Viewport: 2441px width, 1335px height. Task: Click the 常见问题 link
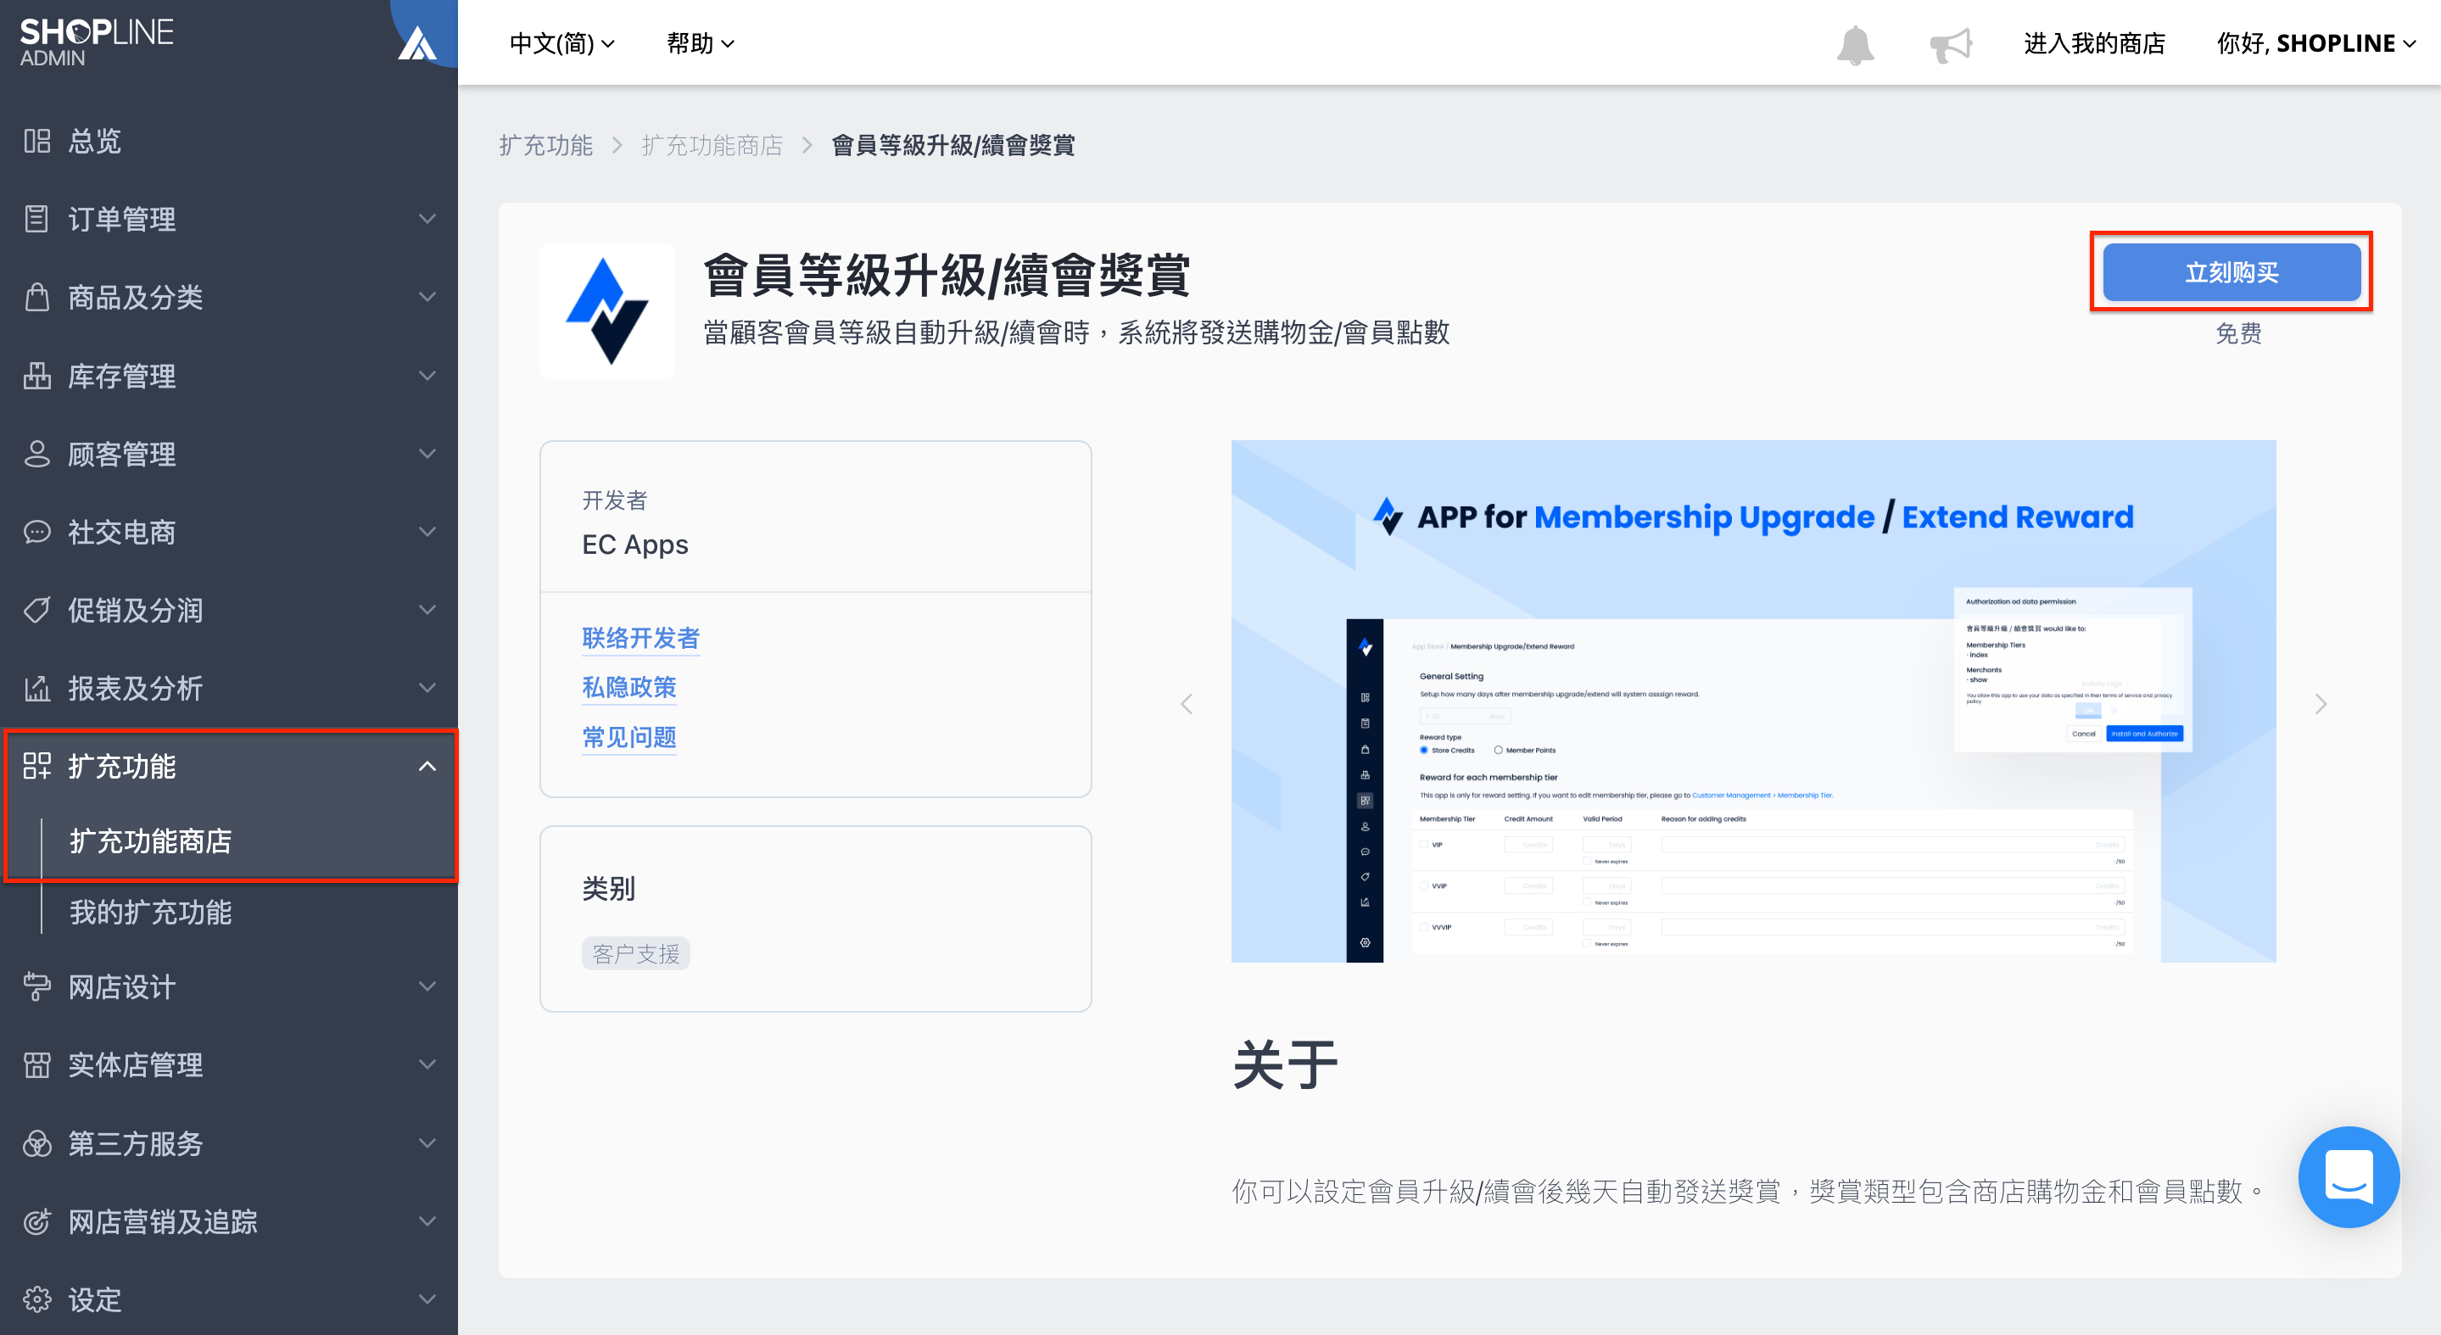point(629,737)
